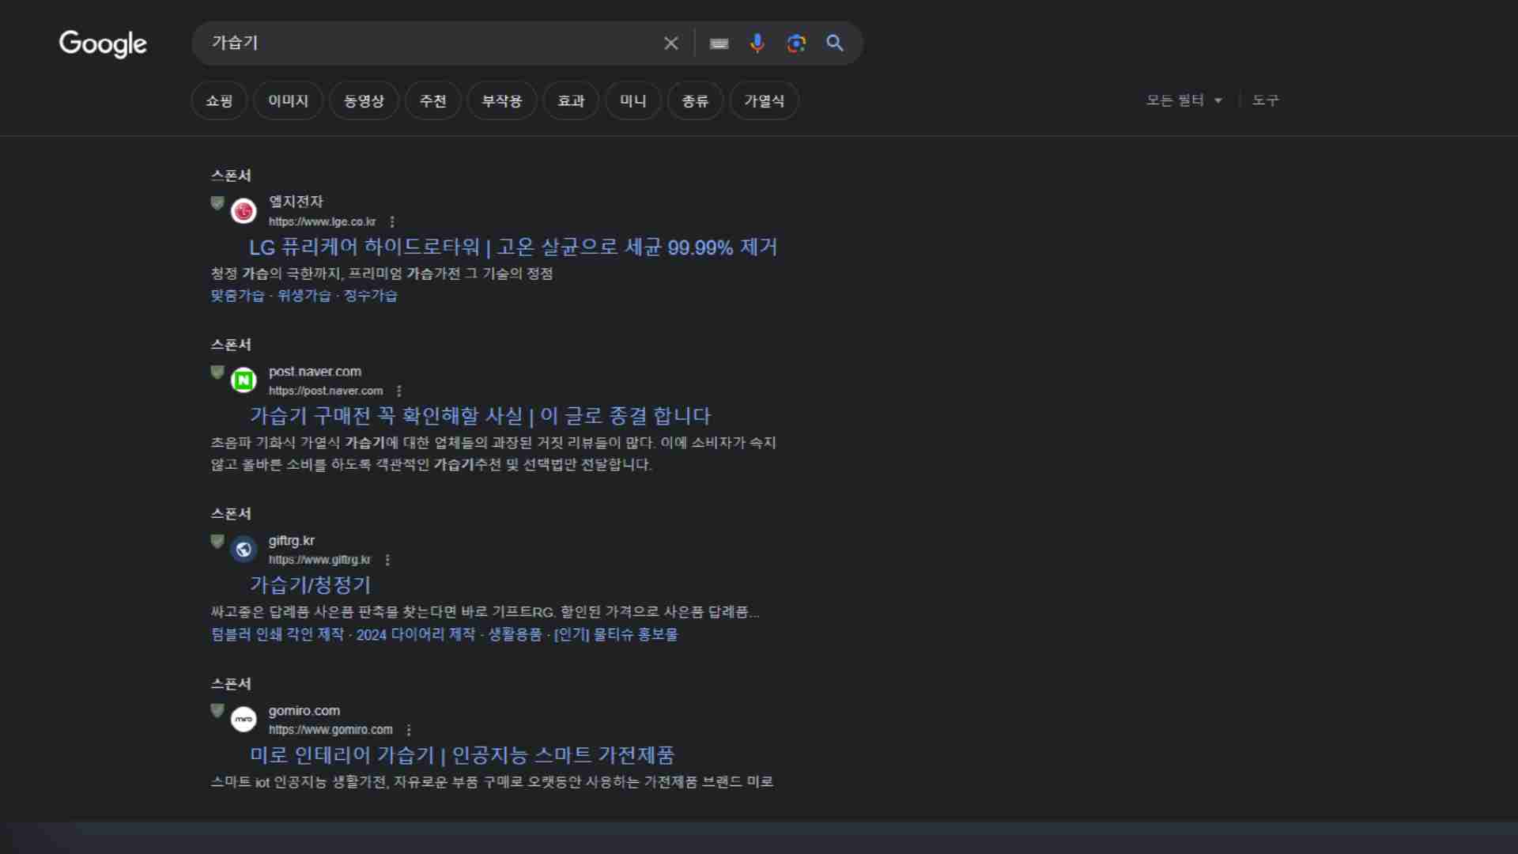Screen dimensions: 1518x854
Task: Select the 동영상 filter chip
Action: (364, 100)
